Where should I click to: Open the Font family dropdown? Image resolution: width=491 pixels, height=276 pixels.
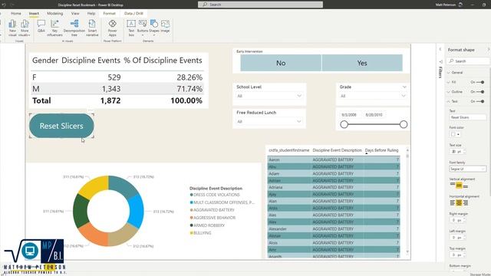(467, 169)
